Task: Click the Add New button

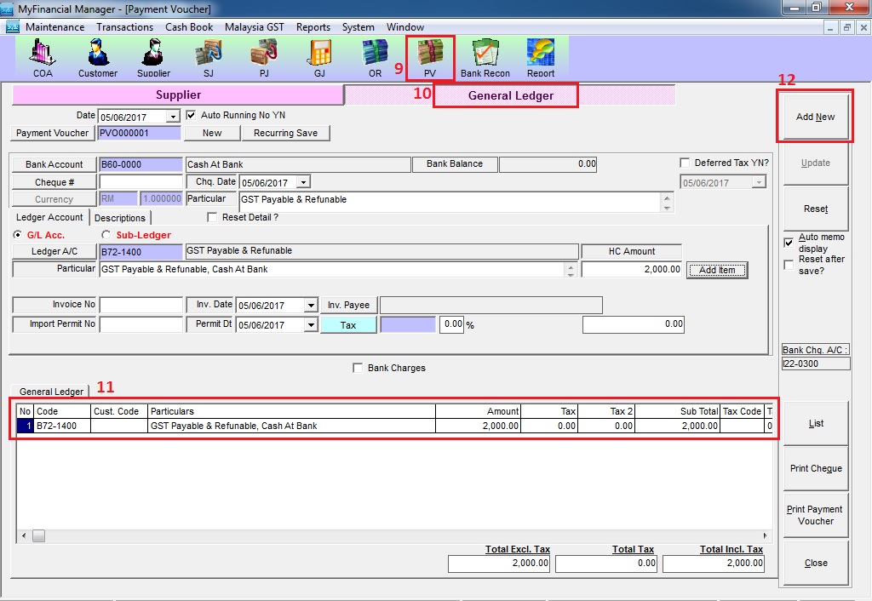Action: (815, 117)
